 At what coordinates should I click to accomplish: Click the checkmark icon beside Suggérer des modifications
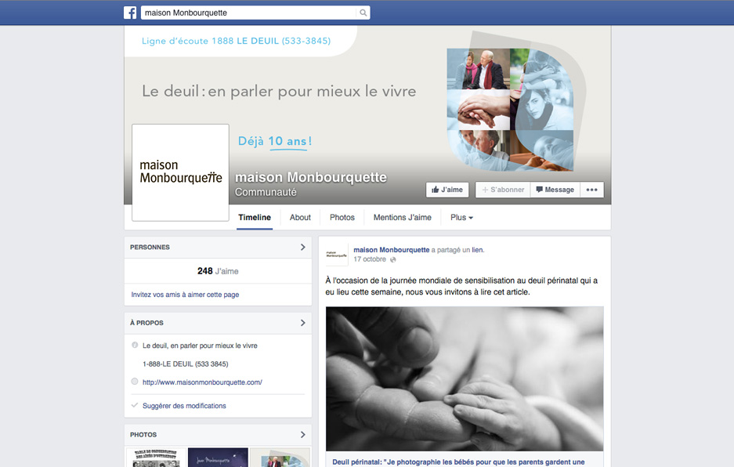coord(135,405)
